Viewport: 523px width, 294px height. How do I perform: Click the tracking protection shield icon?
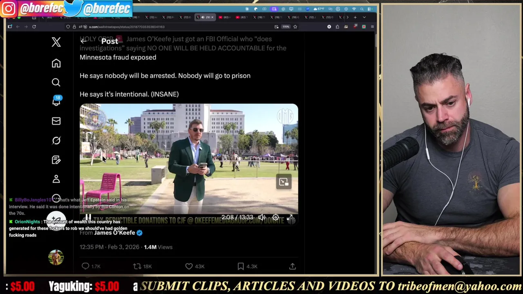(68, 27)
